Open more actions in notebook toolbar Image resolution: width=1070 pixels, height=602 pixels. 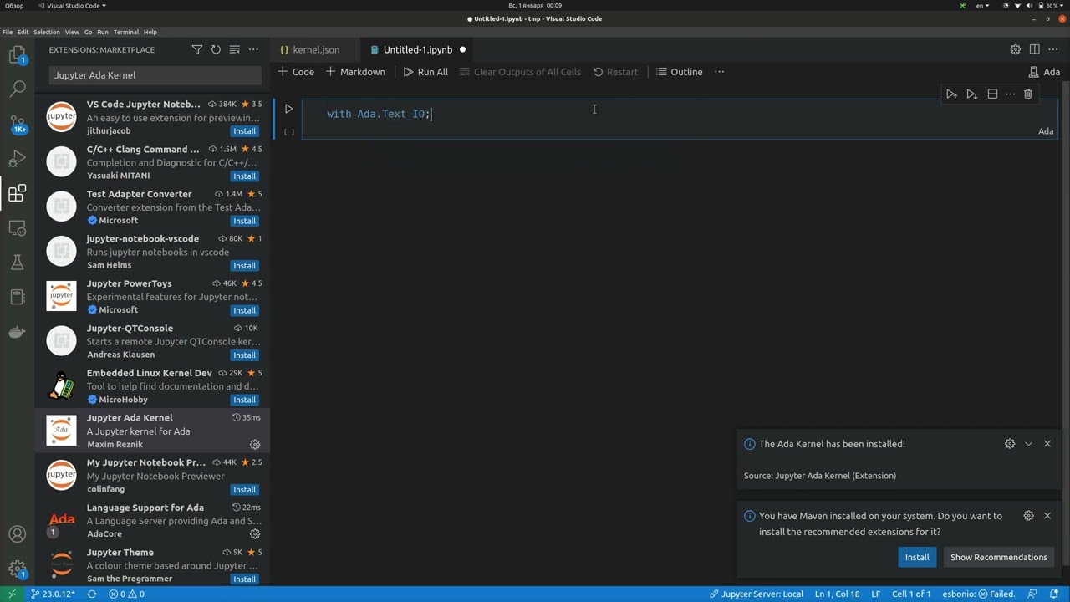(719, 72)
